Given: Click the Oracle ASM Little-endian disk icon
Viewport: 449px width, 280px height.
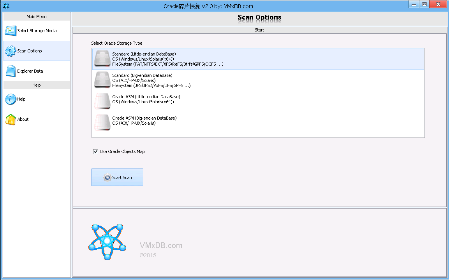Looking at the screenshot, I should pyautogui.click(x=102, y=101).
